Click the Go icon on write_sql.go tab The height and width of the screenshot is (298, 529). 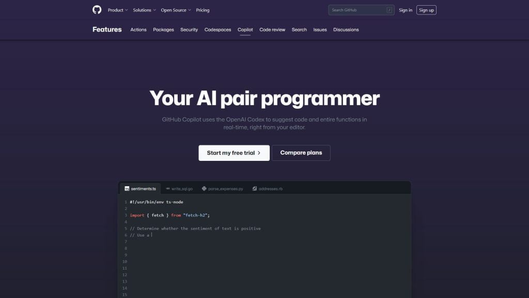click(168, 189)
